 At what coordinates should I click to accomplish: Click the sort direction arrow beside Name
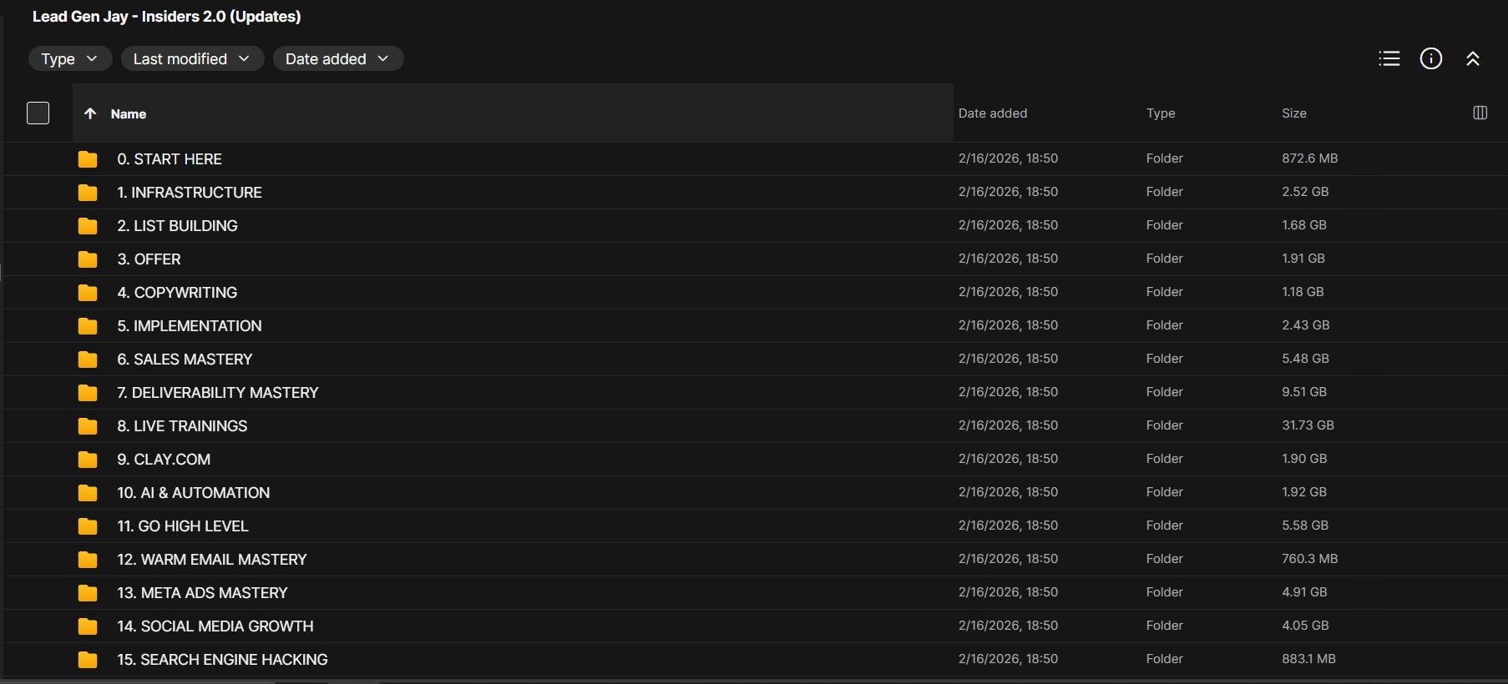click(90, 113)
